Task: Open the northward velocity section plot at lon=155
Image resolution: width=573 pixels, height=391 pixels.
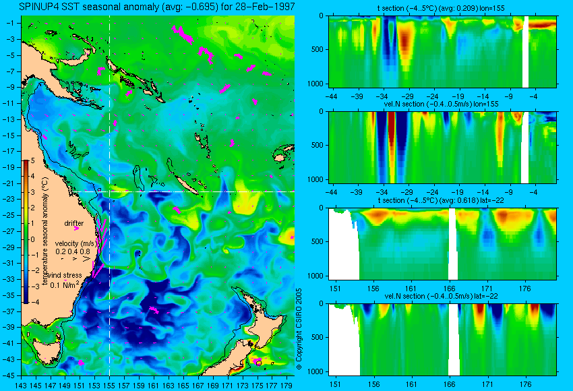Action: pos(442,147)
